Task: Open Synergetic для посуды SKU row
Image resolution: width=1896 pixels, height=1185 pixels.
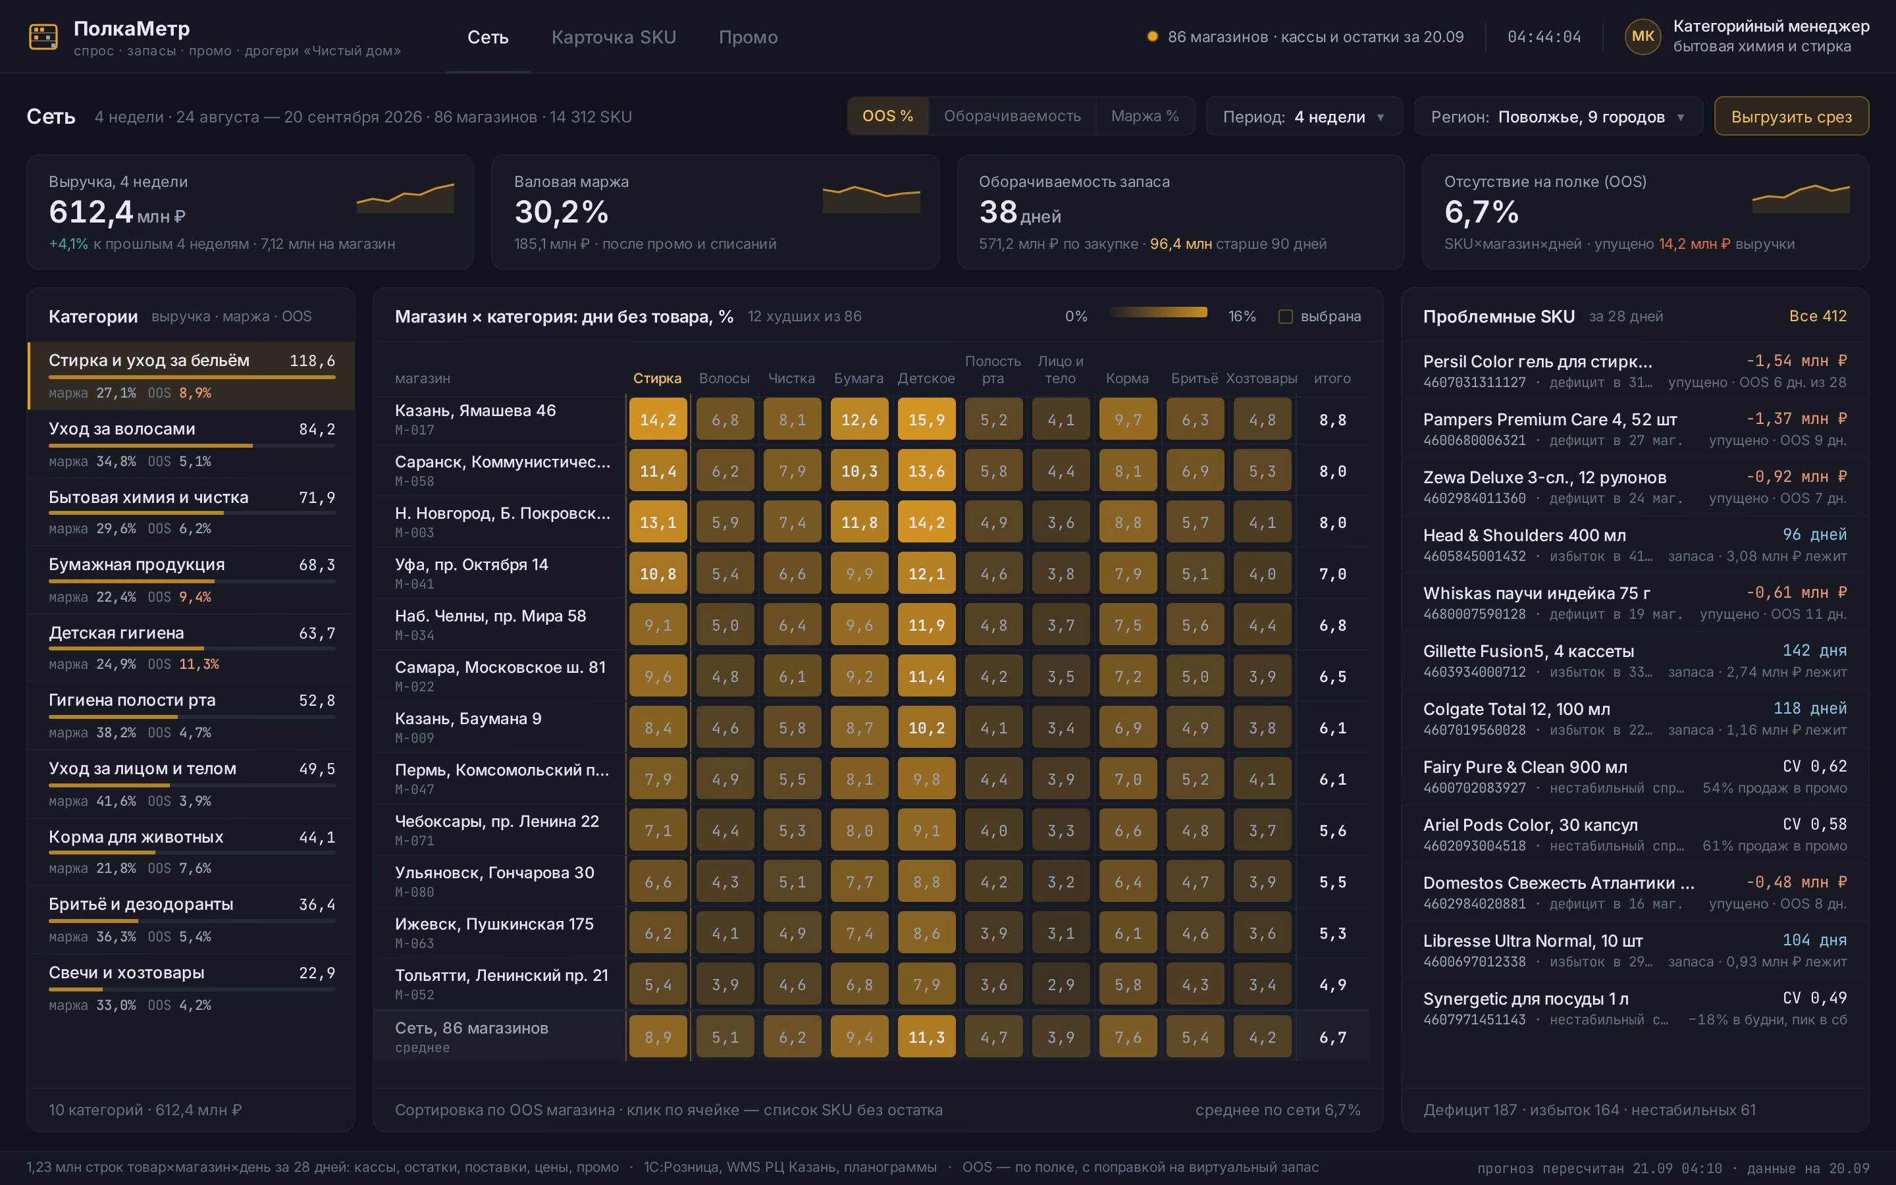Action: (1635, 1009)
